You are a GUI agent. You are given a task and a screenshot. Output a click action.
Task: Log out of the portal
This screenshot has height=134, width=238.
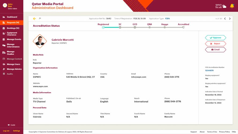point(6,131)
